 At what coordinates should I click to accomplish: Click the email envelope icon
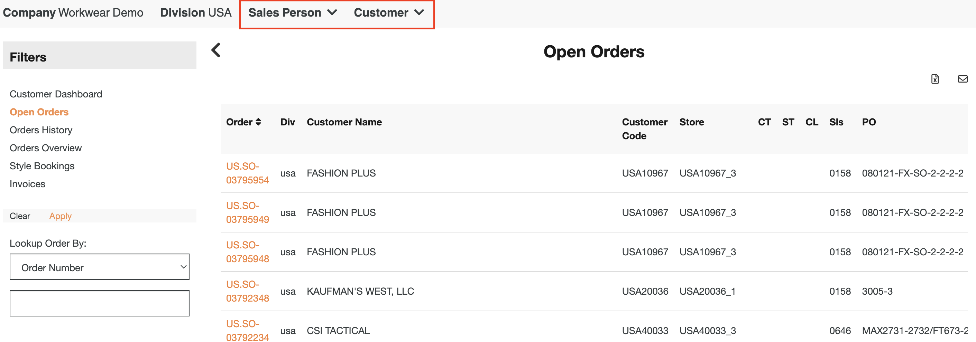tap(963, 79)
